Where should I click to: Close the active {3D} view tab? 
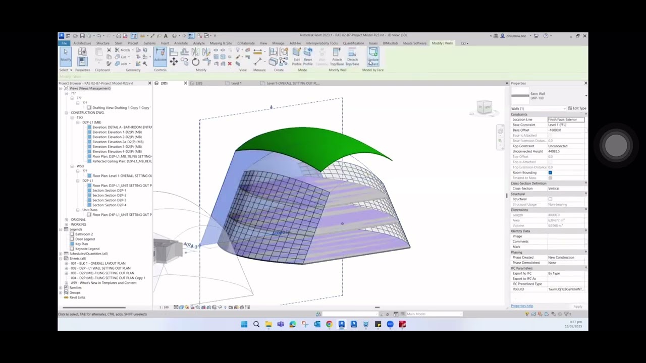[x=185, y=83]
